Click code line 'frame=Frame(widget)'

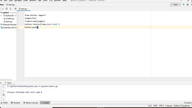tap(35, 21)
